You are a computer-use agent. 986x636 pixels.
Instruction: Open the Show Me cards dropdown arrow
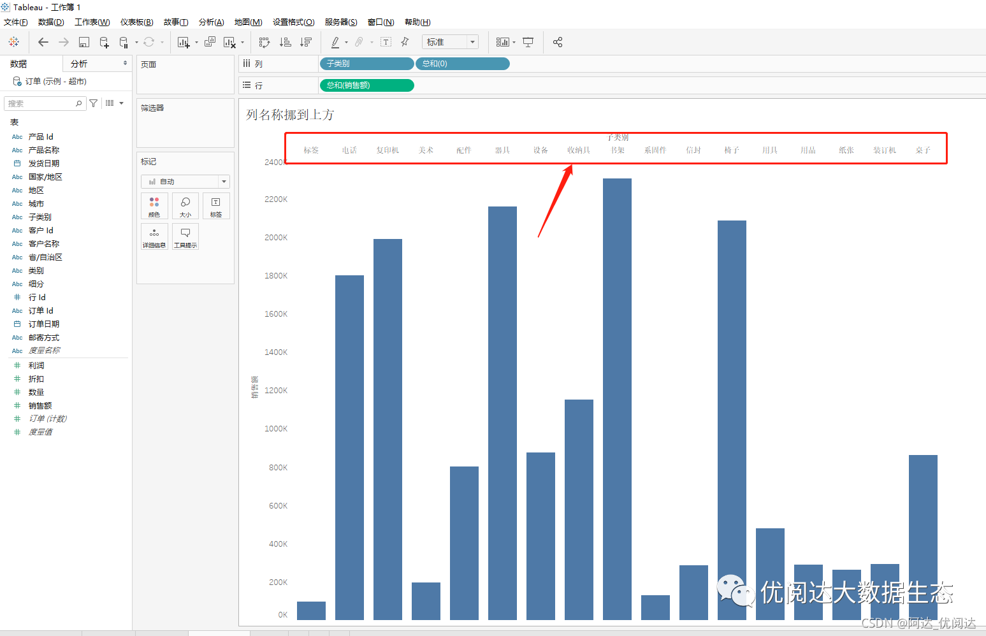pos(514,43)
